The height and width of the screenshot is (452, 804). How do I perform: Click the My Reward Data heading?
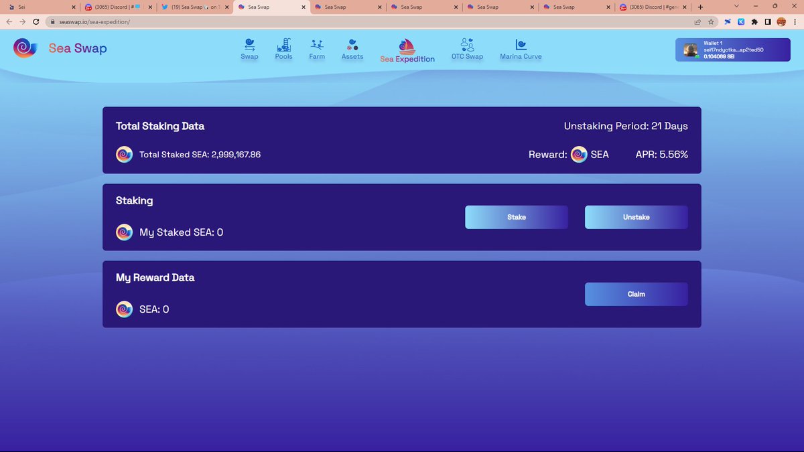coord(155,277)
